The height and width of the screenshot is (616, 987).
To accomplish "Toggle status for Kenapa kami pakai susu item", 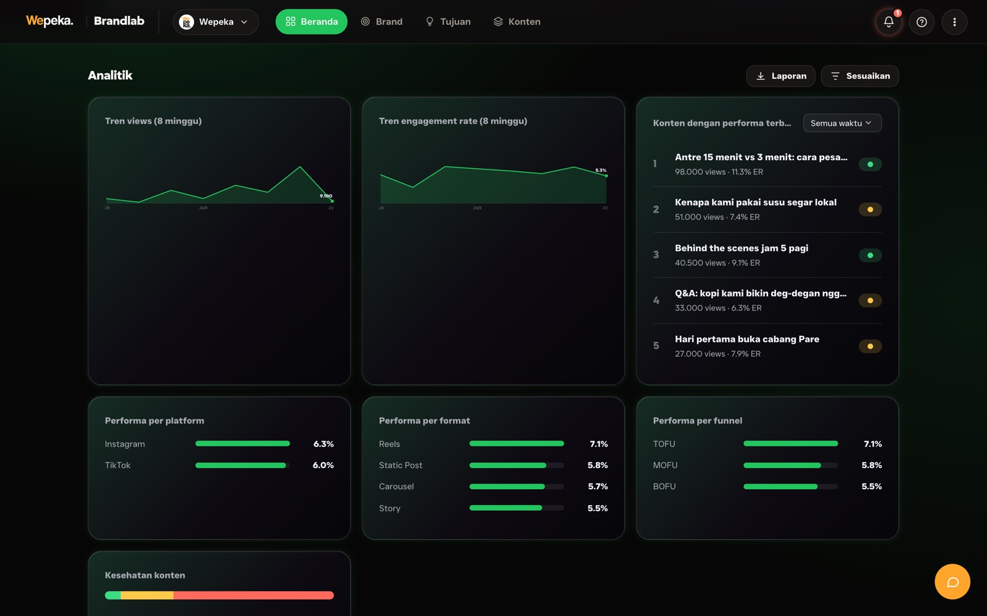I will [x=870, y=209].
